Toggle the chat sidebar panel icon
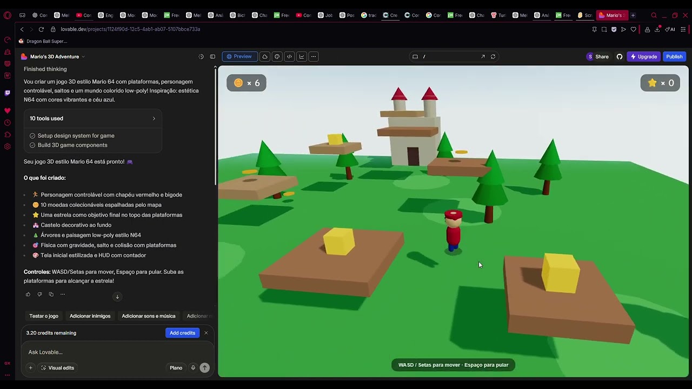 click(x=212, y=57)
